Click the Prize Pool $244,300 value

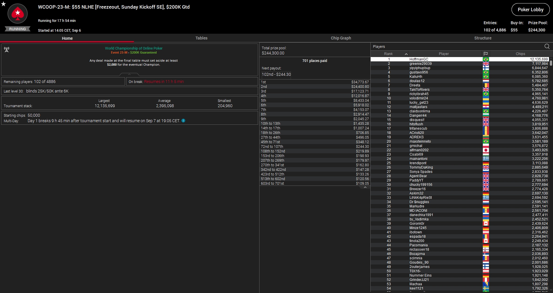click(537, 30)
